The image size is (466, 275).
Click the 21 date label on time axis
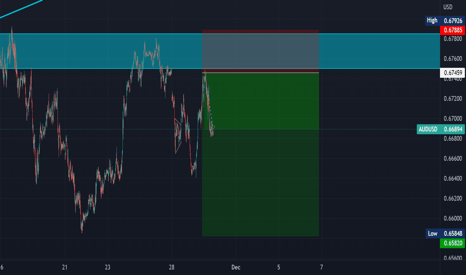click(64, 267)
